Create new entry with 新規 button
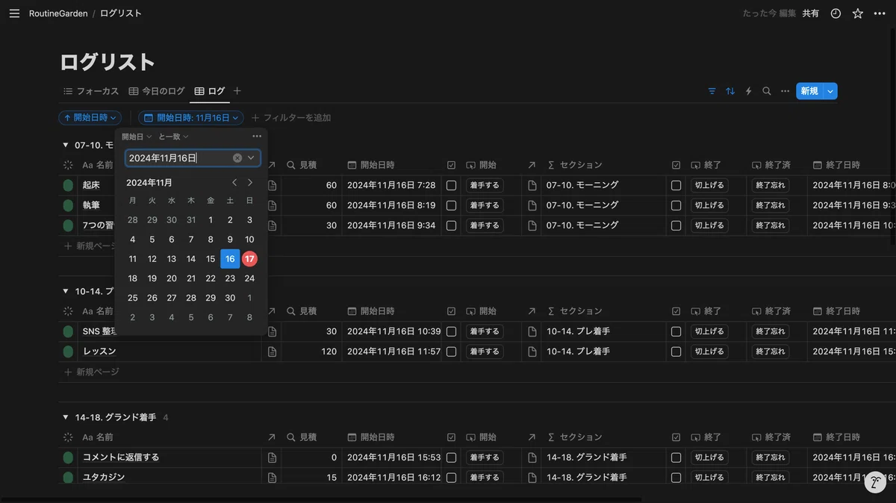The height and width of the screenshot is (503, 896). pos(809,91)
